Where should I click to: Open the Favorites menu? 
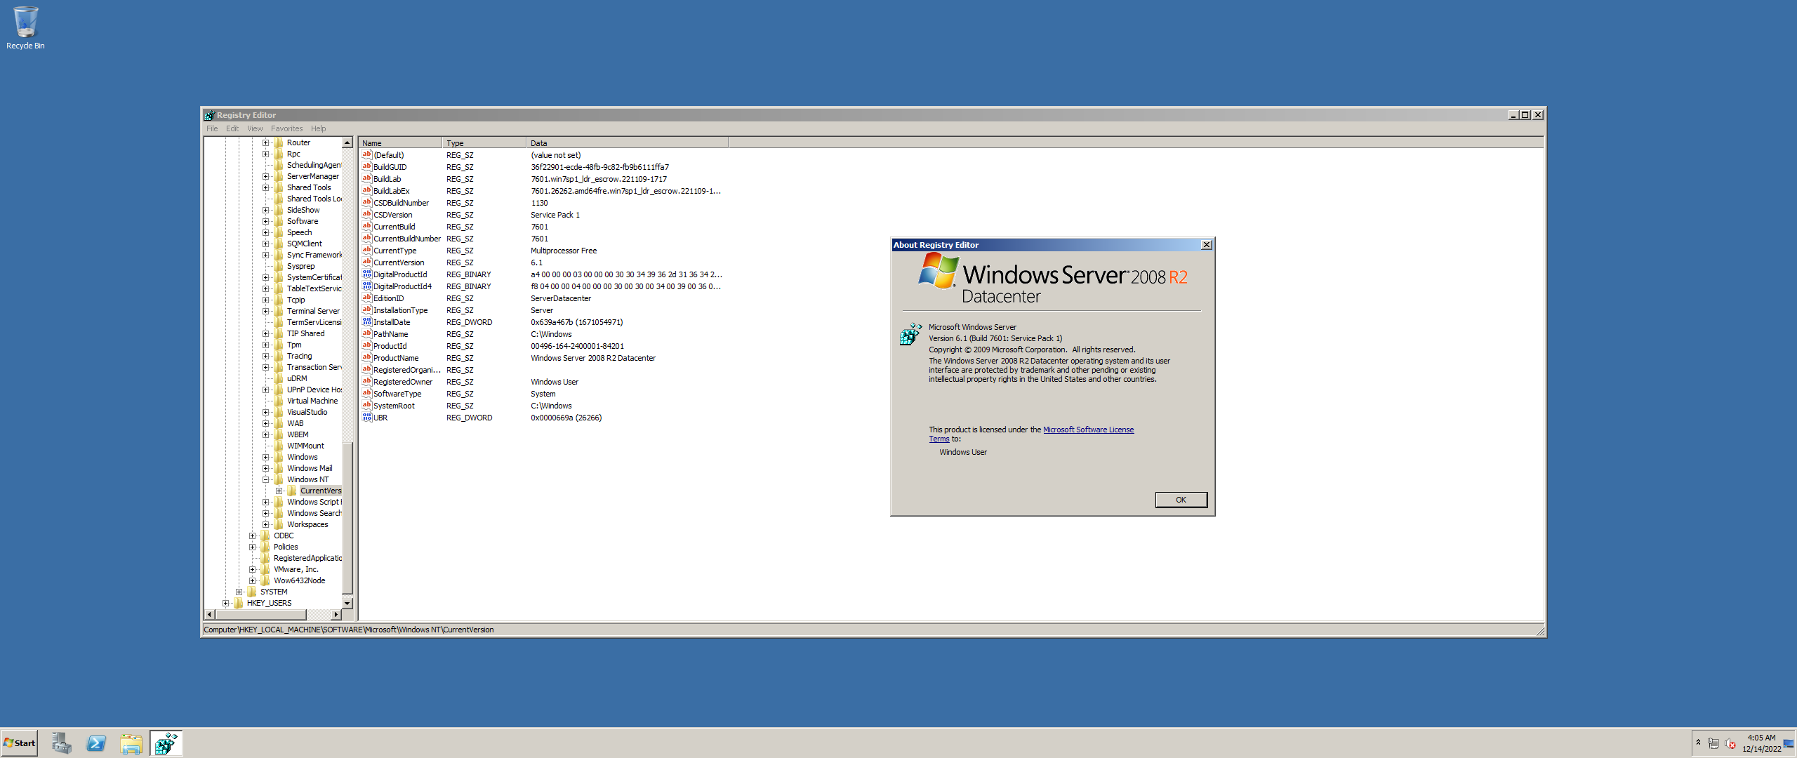click(x=286, y=128)
